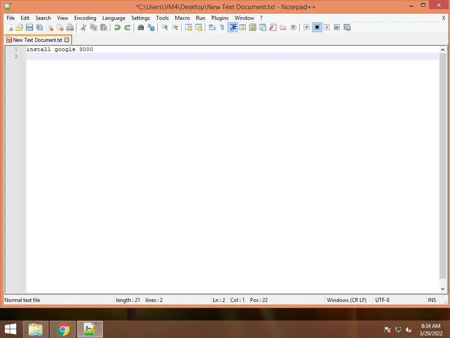Start macro recording with record icon

[x=306, y=27]
